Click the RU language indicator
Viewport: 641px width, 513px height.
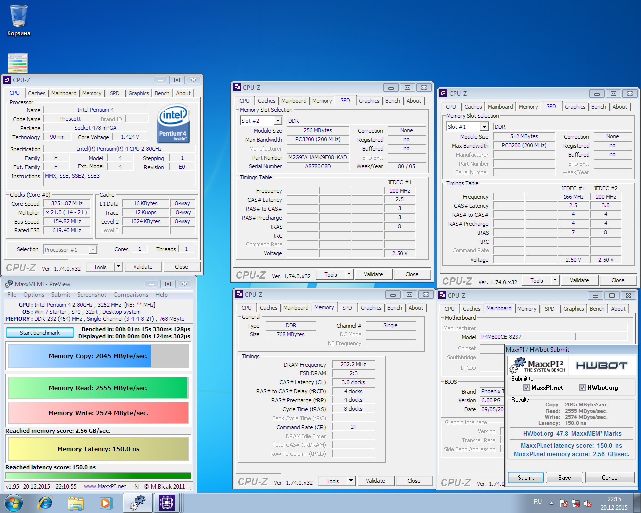tap(538, 502)
